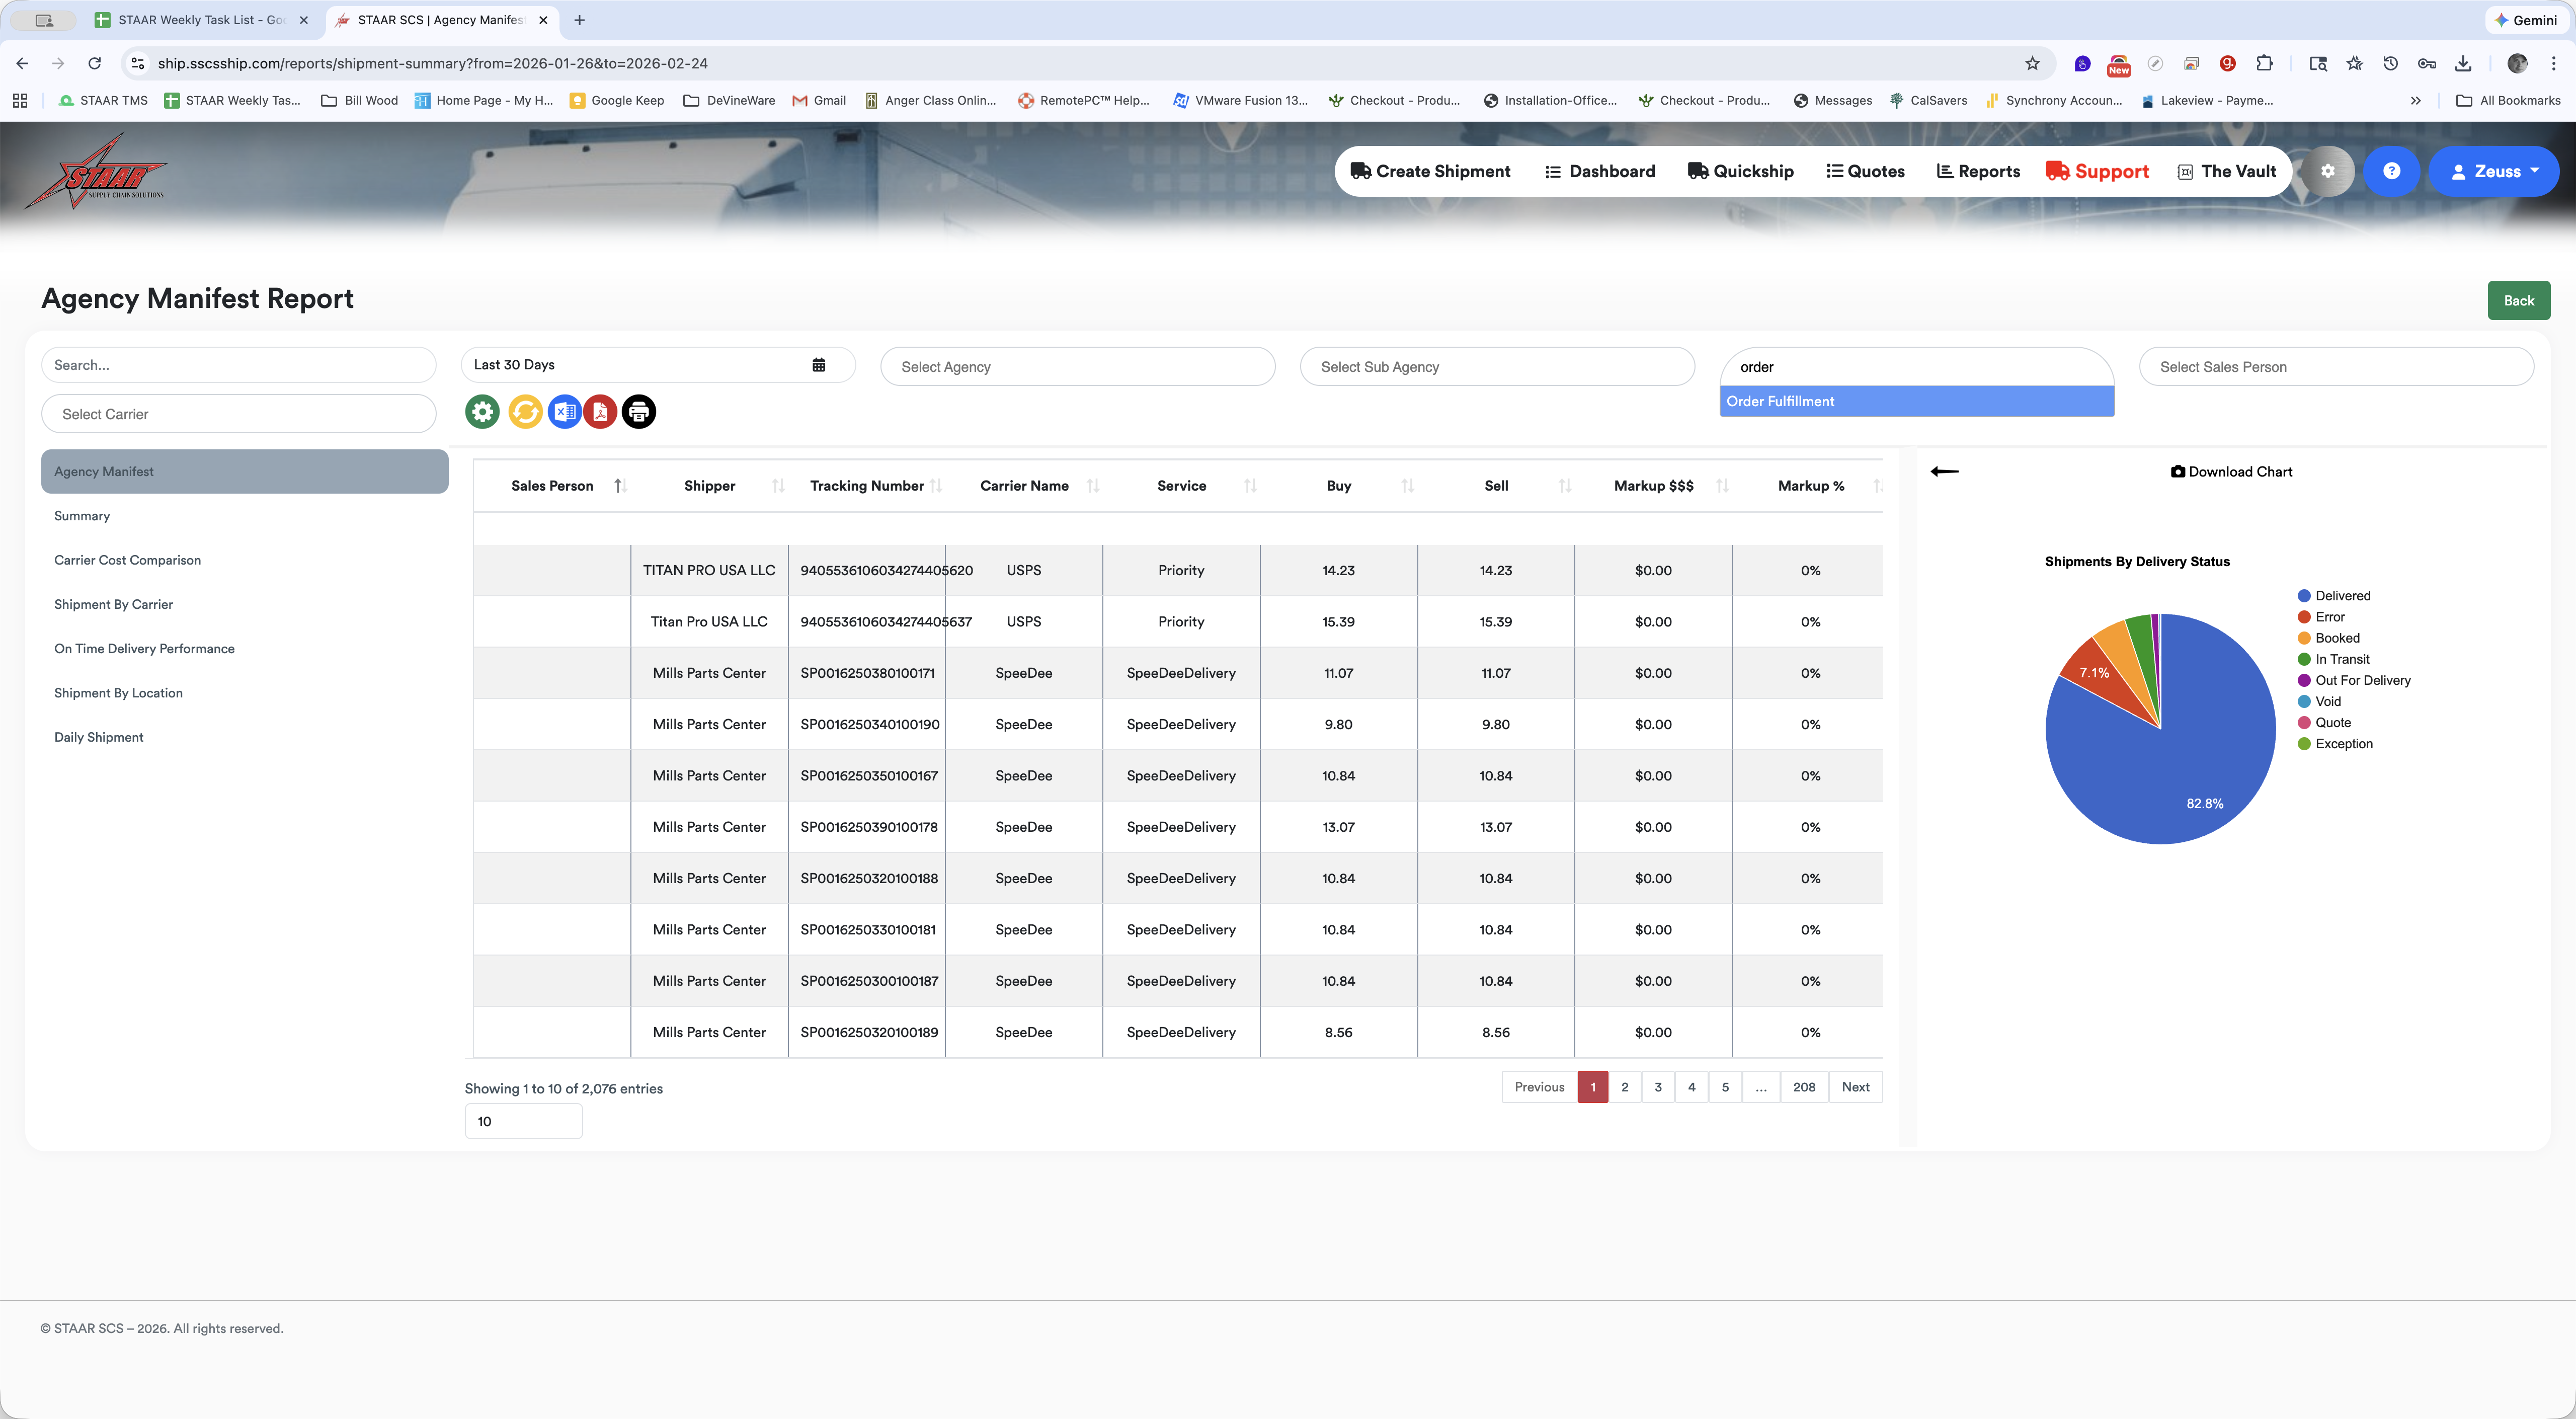Open the Select Agency dropdown
The height and width of the screenshot is (1419, 2576).
[1077, 367]
